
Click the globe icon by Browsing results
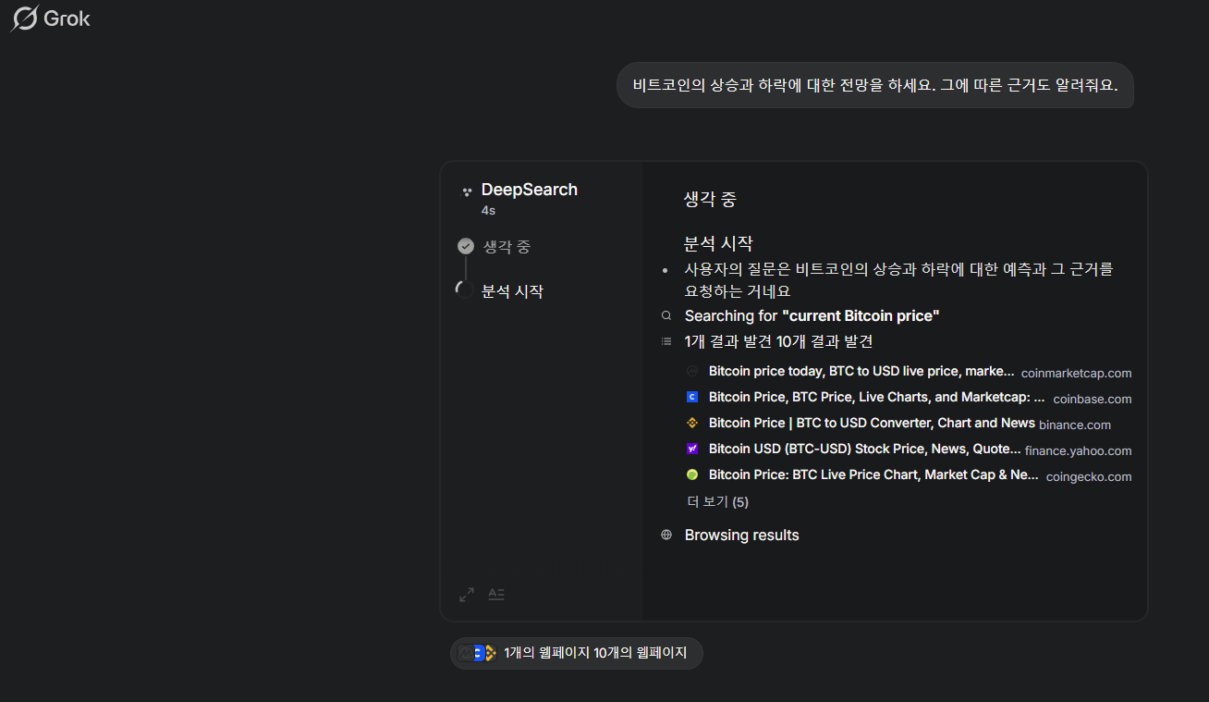coord(666,536)
